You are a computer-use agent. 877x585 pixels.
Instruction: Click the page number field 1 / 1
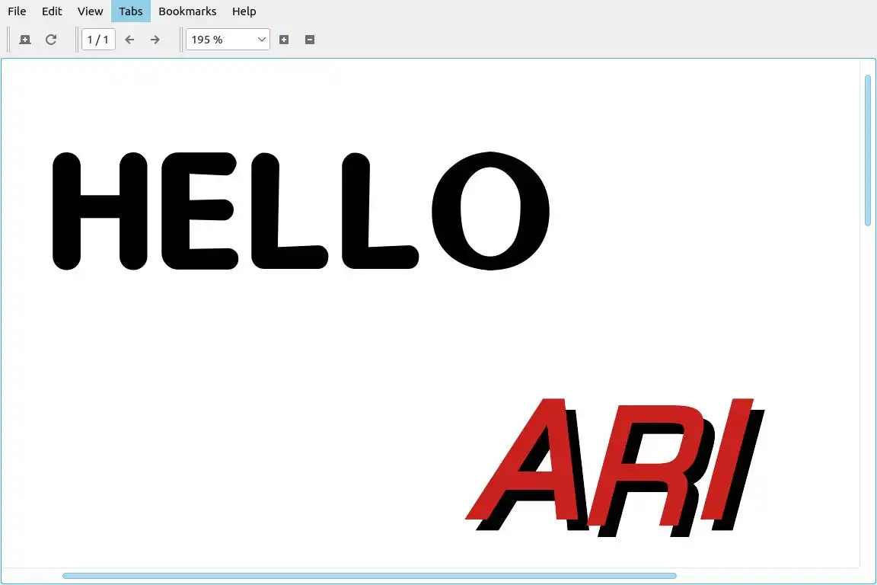(98, 39)
